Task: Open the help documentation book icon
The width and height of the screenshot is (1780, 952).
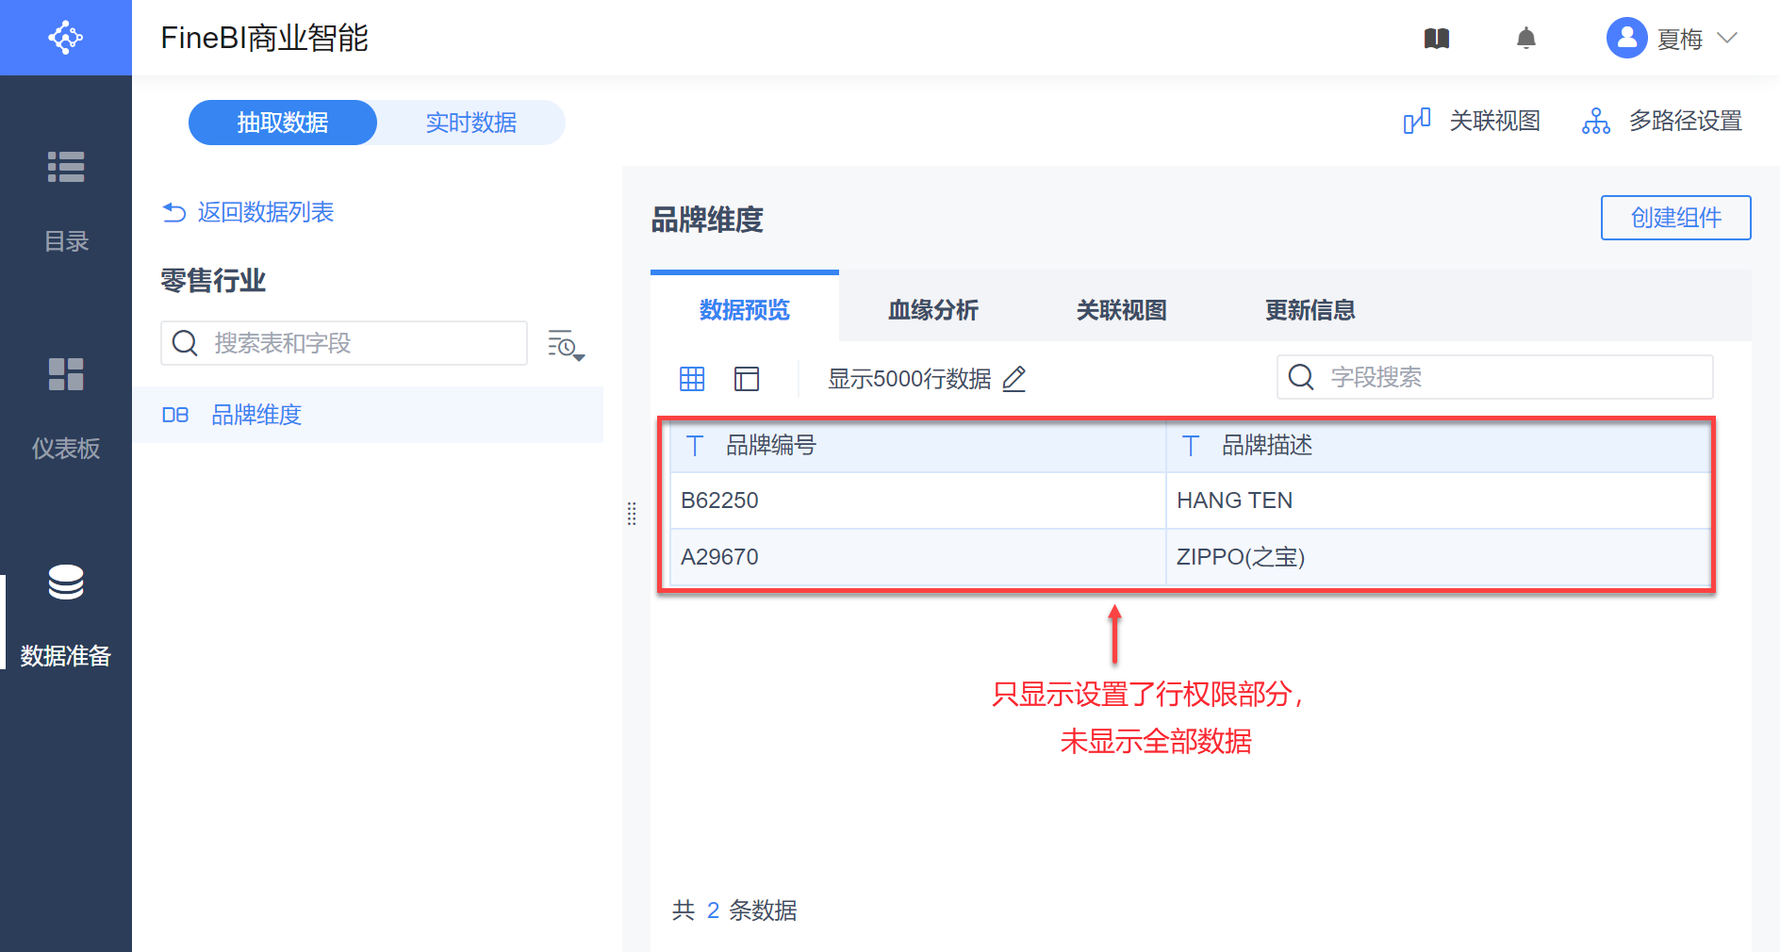Action: pos(1437,39)
